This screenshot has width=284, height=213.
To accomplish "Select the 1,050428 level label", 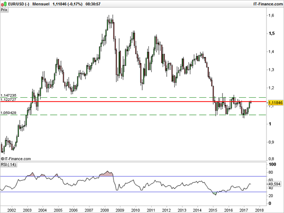I will coord(9,113).
